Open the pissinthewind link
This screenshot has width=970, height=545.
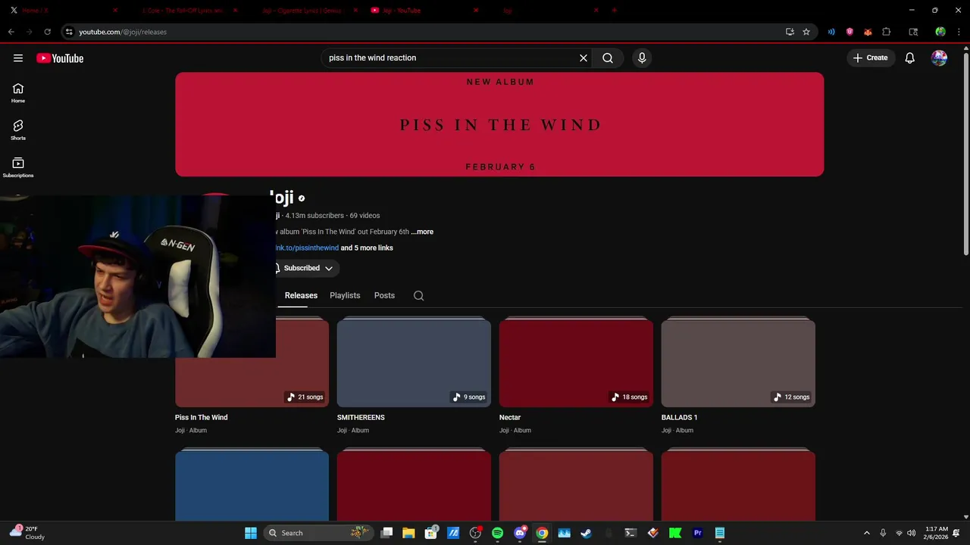(x=307, y=248)
